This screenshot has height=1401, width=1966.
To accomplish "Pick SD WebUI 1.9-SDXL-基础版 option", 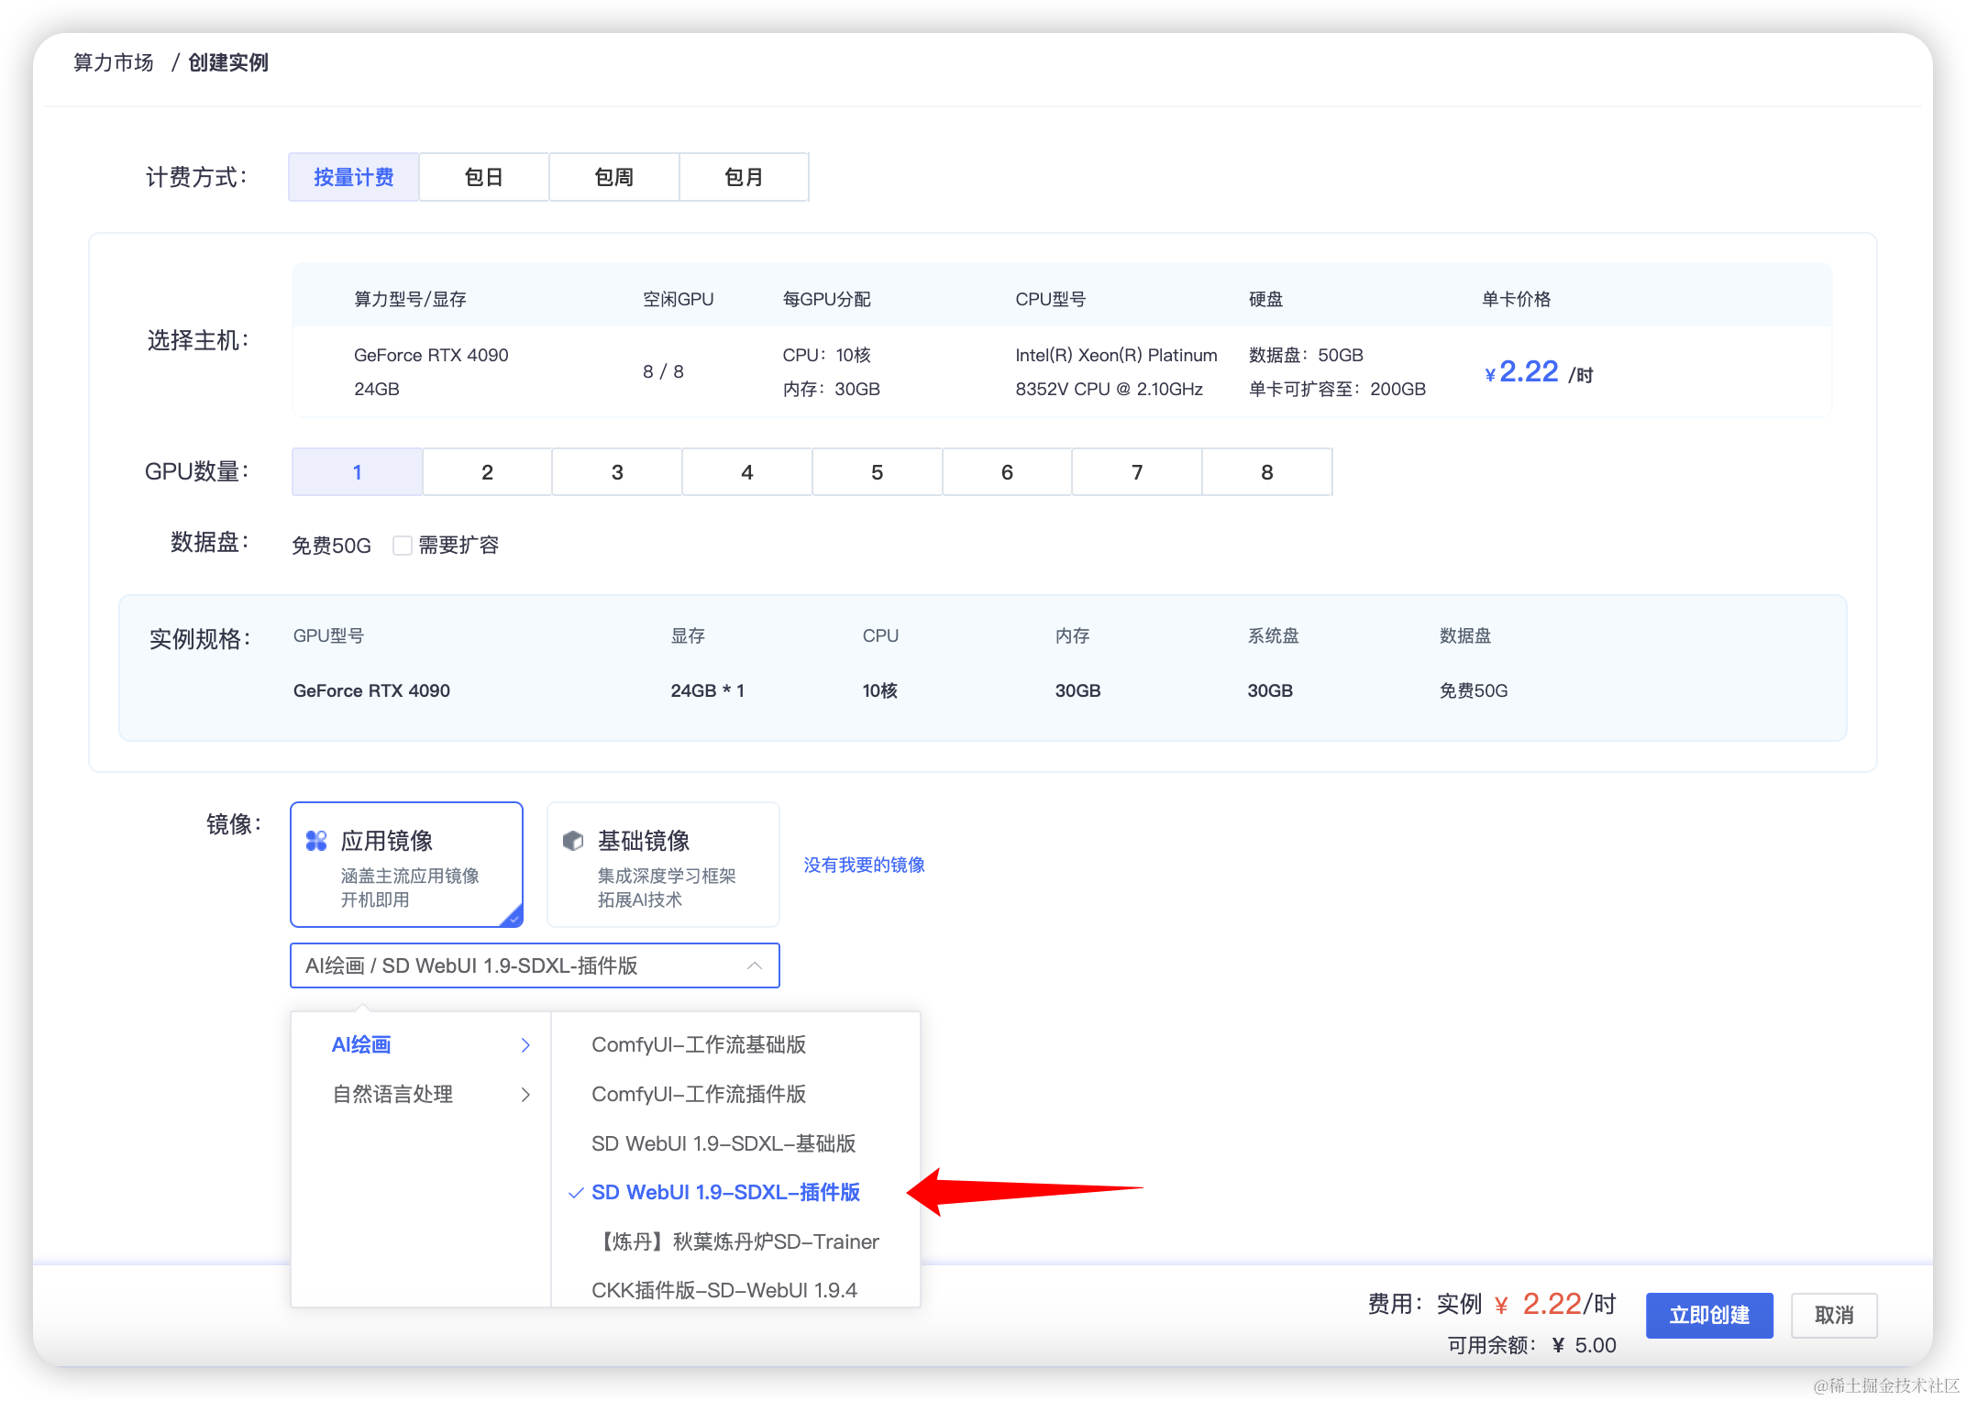I will click(x=723, y=1143).
